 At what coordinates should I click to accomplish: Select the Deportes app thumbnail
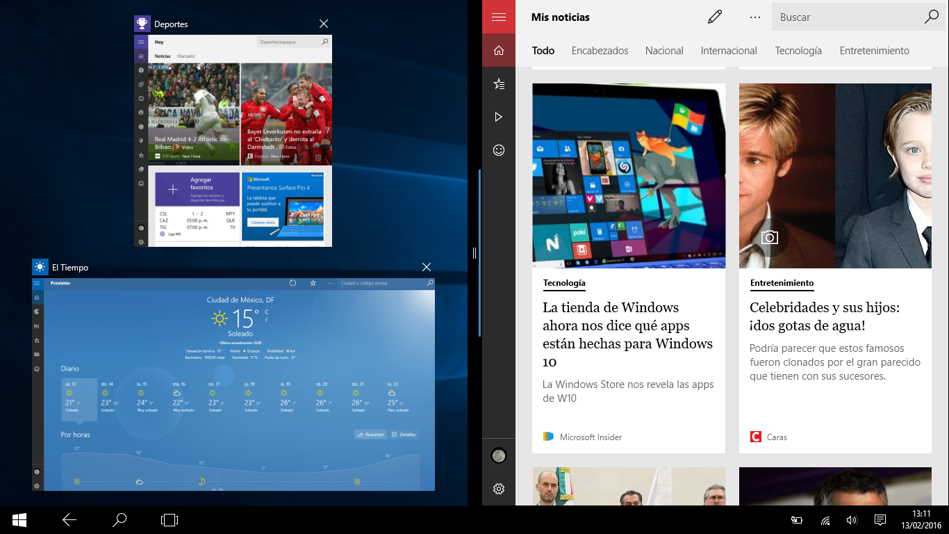click(x=233, y=140)
